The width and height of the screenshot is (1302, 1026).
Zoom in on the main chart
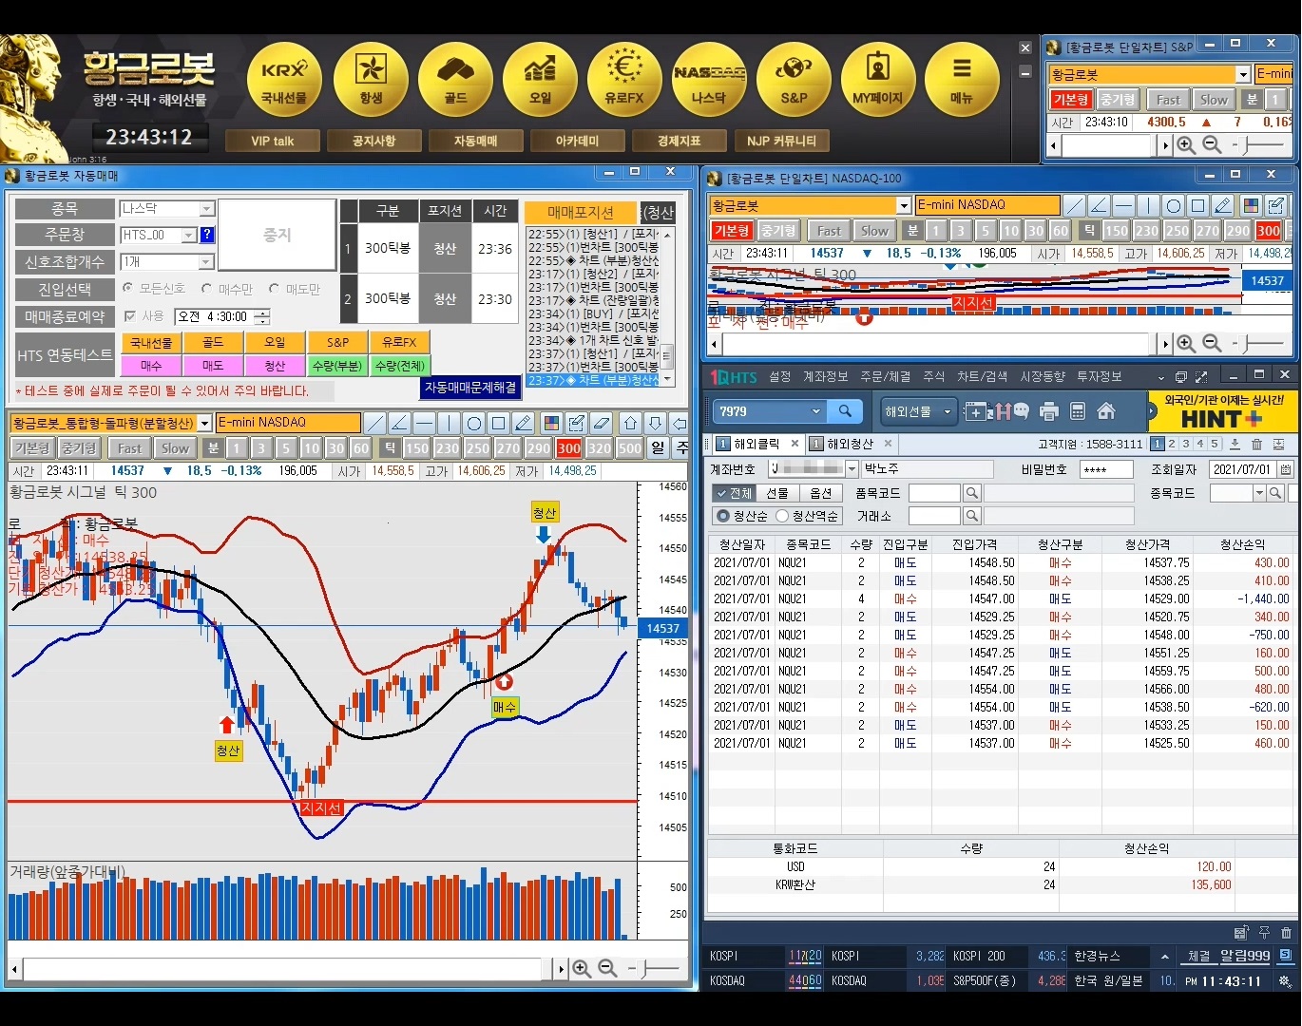tap(582, 968)
